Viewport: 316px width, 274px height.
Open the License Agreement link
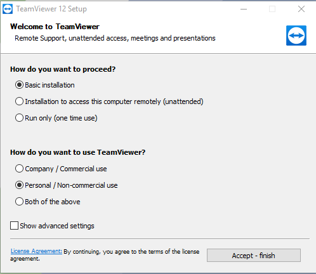coord(36,251)
